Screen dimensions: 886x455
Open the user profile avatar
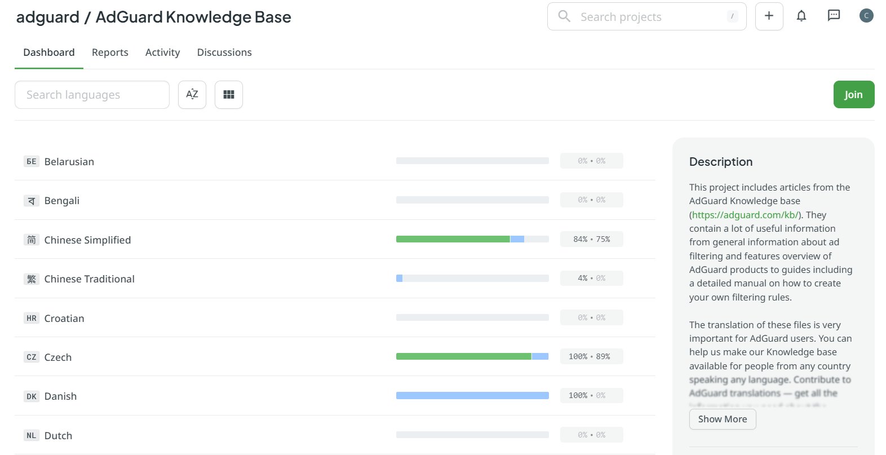(866, 16)
